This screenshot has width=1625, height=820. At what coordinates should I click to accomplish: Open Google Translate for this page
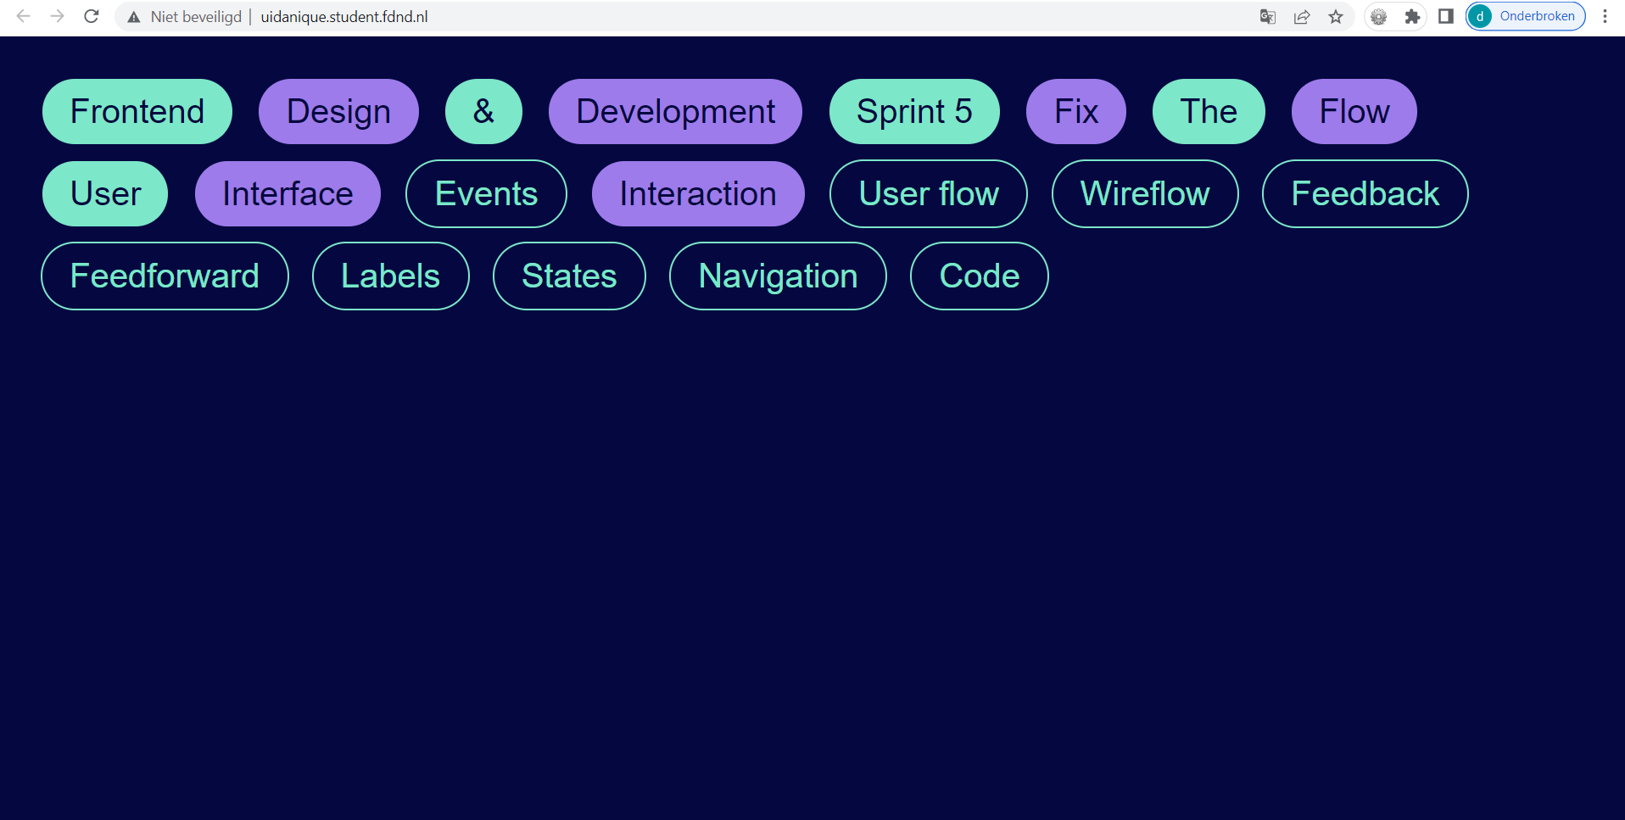(x=1267, y=16)
